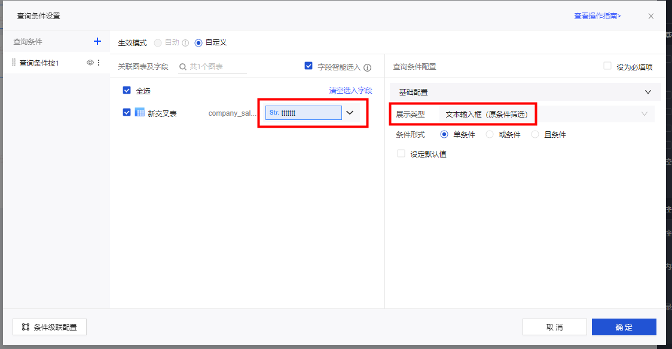Toggle eye visibility of 查询条件按1
672x349 pixels.
(90, 63)
